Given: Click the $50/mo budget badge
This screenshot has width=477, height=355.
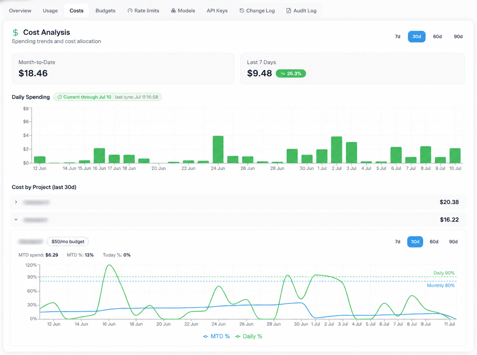Looking at the screenshot, I should coord(68,242).
